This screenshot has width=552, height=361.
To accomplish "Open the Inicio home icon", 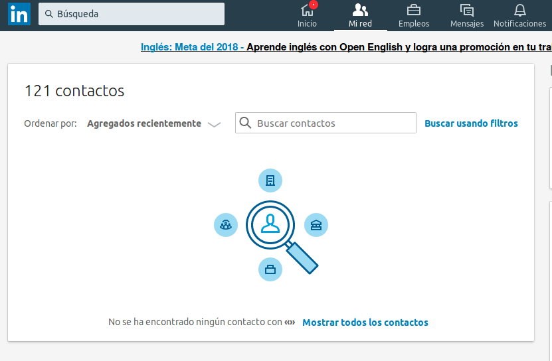I will (x=307, y=10).
